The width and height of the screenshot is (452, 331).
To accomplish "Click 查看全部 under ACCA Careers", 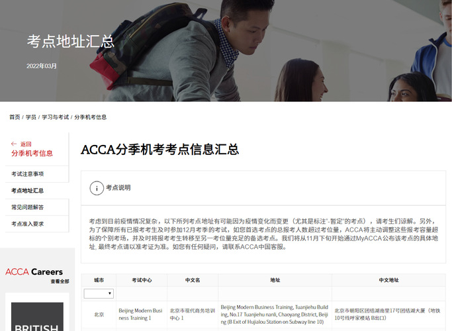I will click(60, 281).
